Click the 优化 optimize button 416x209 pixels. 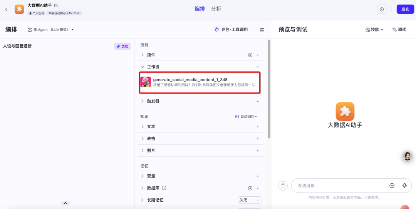(x=122, y=46)
